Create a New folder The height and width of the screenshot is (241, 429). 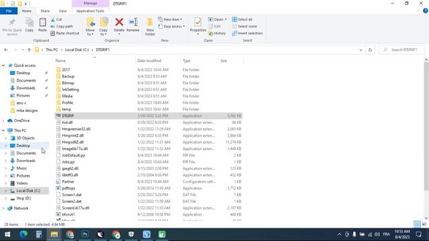point(150,27)
